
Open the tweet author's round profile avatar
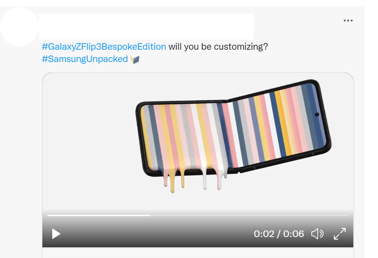(19, 27)
